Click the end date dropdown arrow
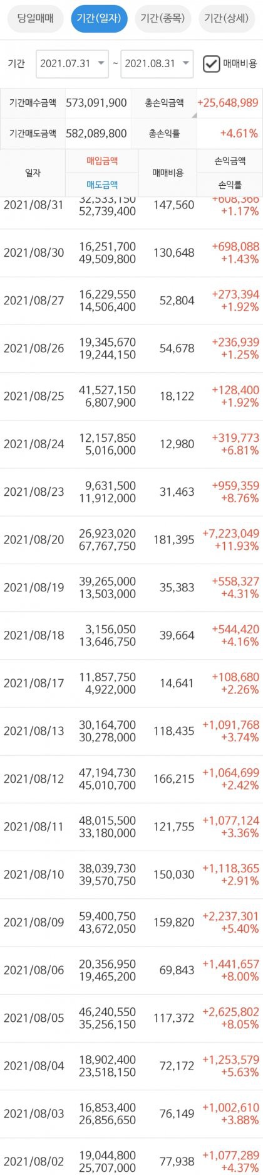263x1175 pixels. pyautogui.click(x=185, y=63)
